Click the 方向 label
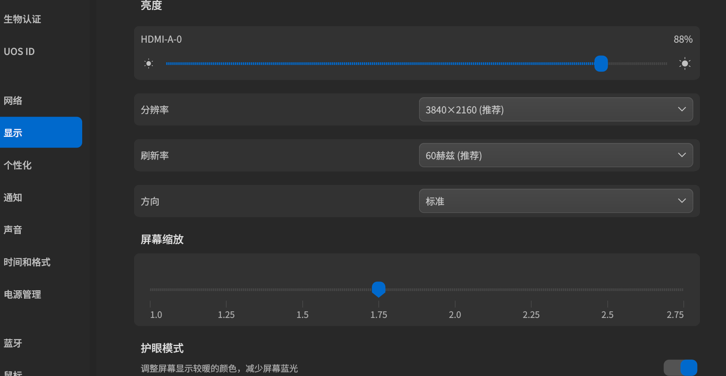The image size is (726, 376). click(x=150, y=201)
